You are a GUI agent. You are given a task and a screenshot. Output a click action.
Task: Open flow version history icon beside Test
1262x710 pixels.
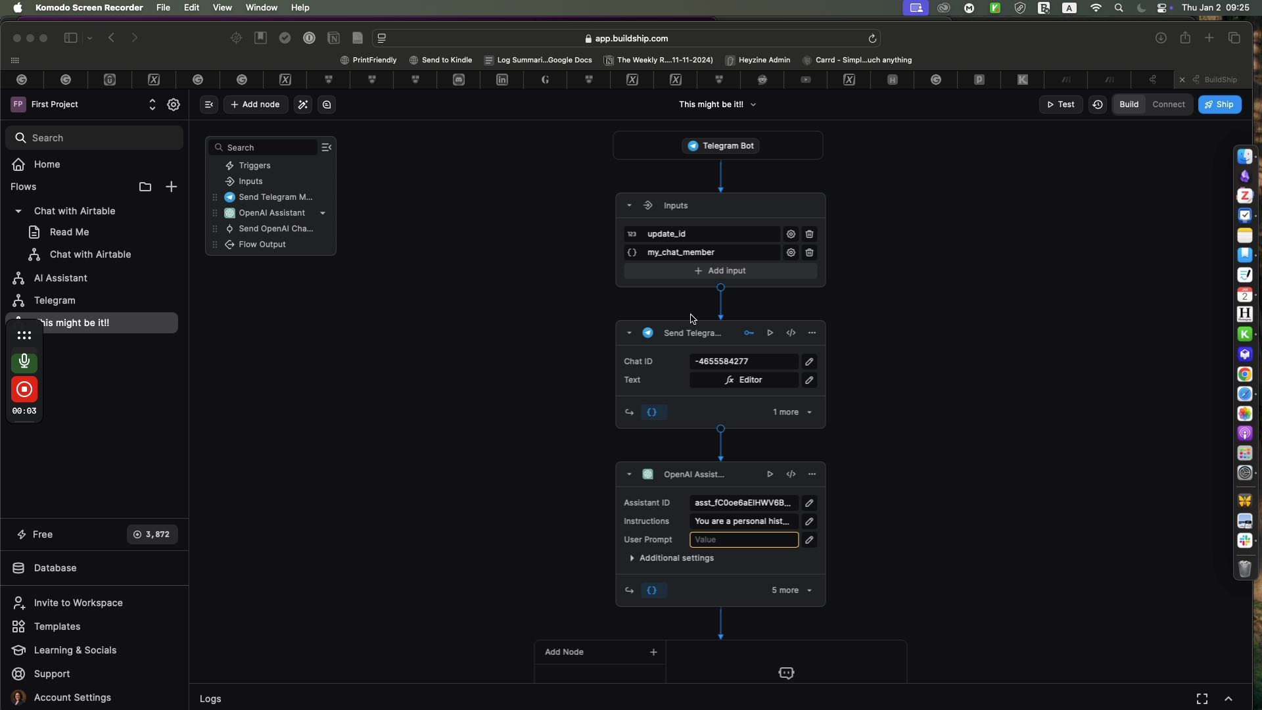coord(1098,105)
